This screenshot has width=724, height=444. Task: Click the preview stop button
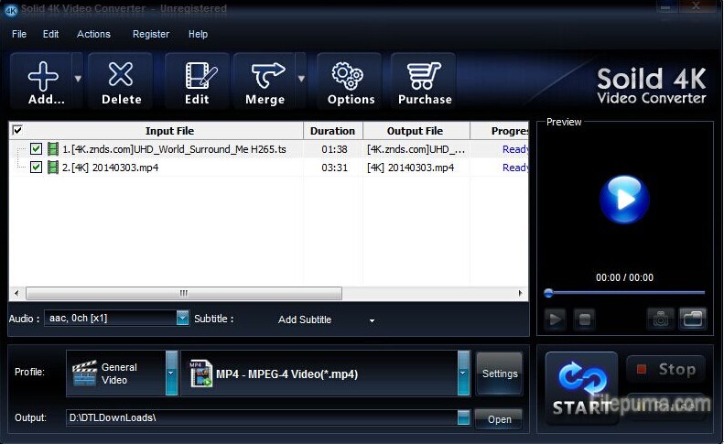[x=584, y=319]
